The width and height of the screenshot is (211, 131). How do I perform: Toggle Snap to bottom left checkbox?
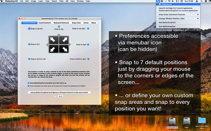coord(29,59)
